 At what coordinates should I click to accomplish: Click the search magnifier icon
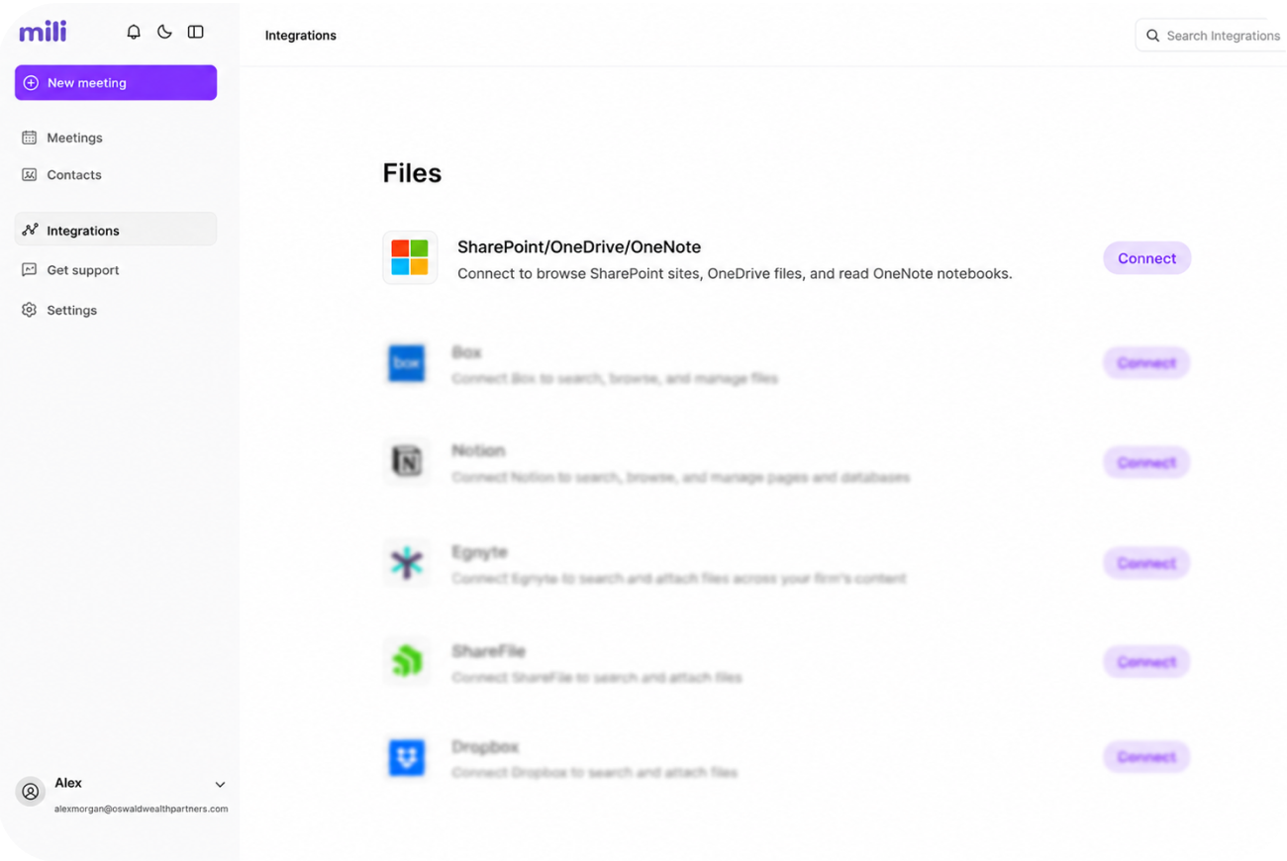pos(1153,36)
